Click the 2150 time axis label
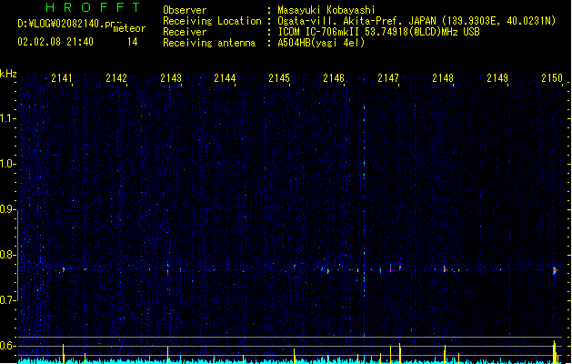Screen dimensions: 572x364 tap(552, 78)
